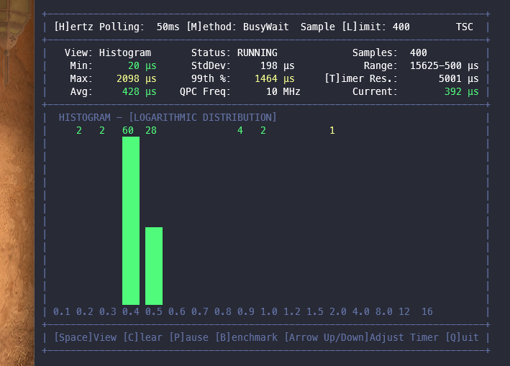Image resolution: width=510 pixels, height=366 pixels.
Task: Click the [Q]uit shortcut
Action: [x=462, y=337]
